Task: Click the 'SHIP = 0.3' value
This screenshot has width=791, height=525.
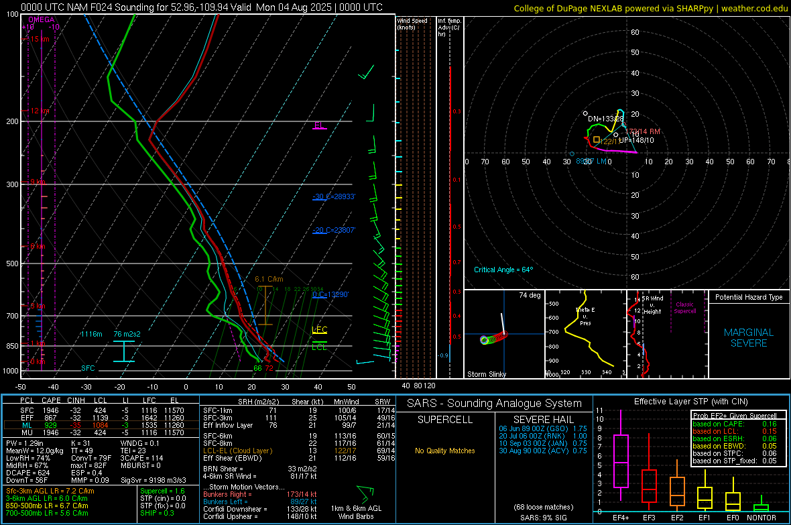Action: [157, 513]
